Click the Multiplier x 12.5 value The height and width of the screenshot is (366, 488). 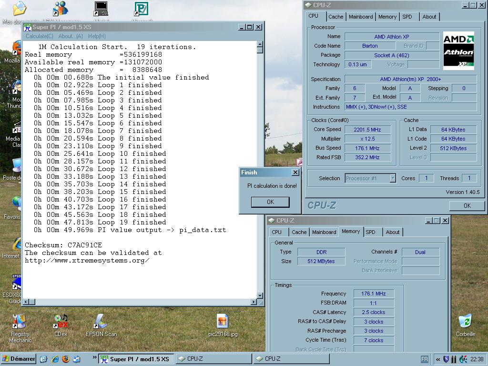(x=367, y=139)
